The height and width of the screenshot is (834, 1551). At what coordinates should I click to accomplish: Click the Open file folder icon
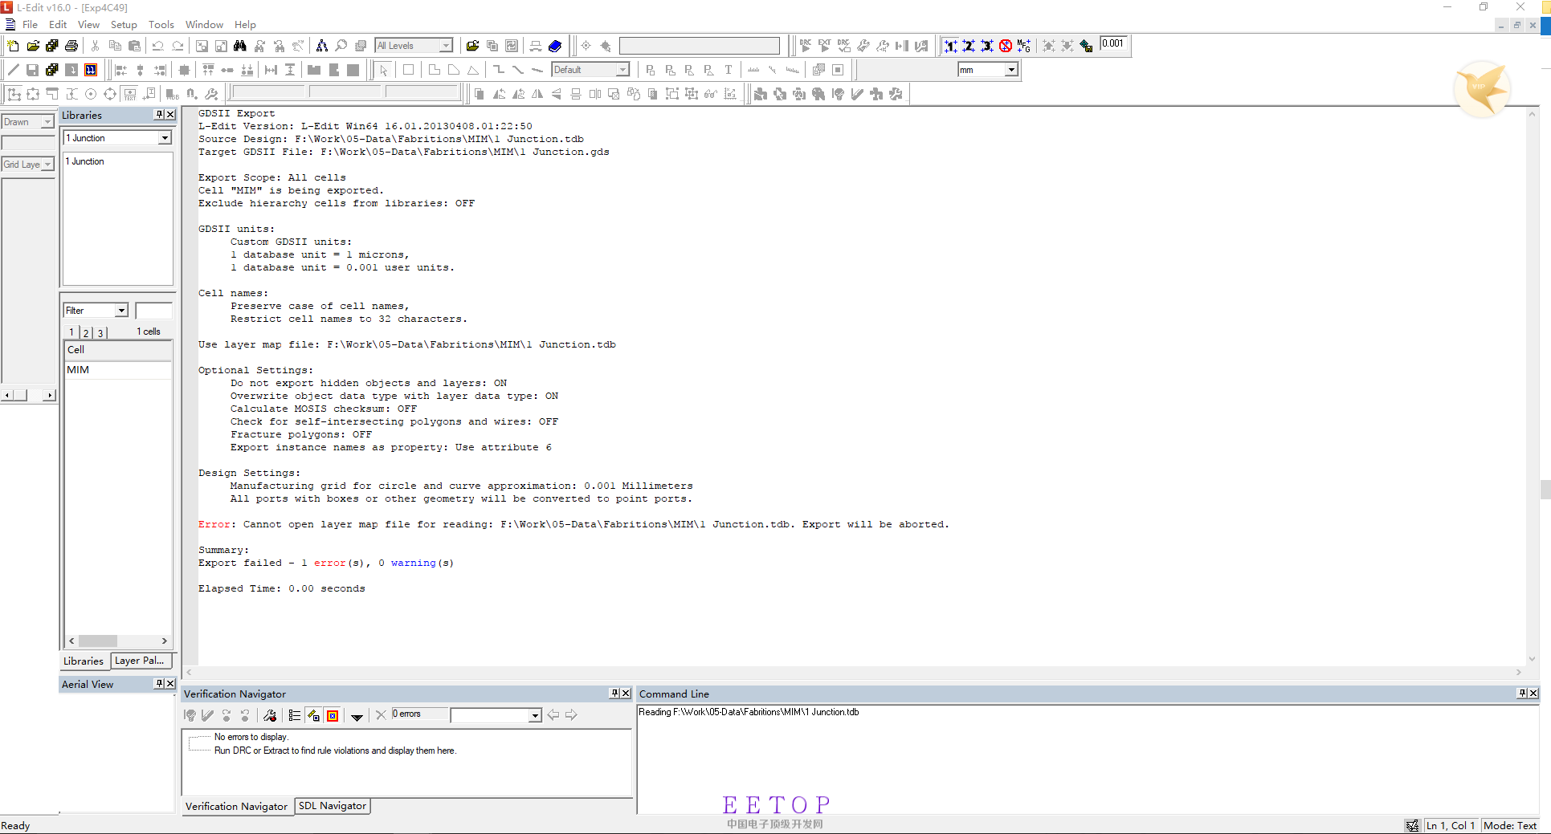(x=33, y=46)
